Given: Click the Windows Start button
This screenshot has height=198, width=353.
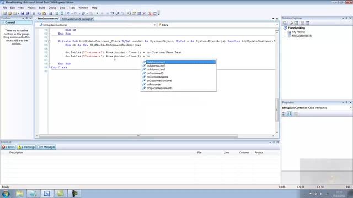Looking at the screenshot, I should point(6,194).
